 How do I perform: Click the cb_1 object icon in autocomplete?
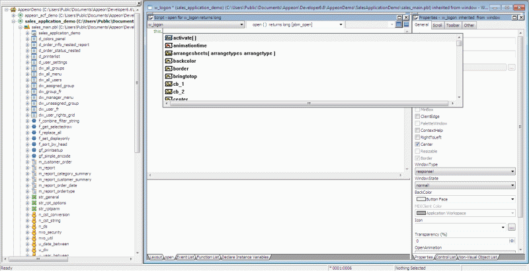click(169, 84)
